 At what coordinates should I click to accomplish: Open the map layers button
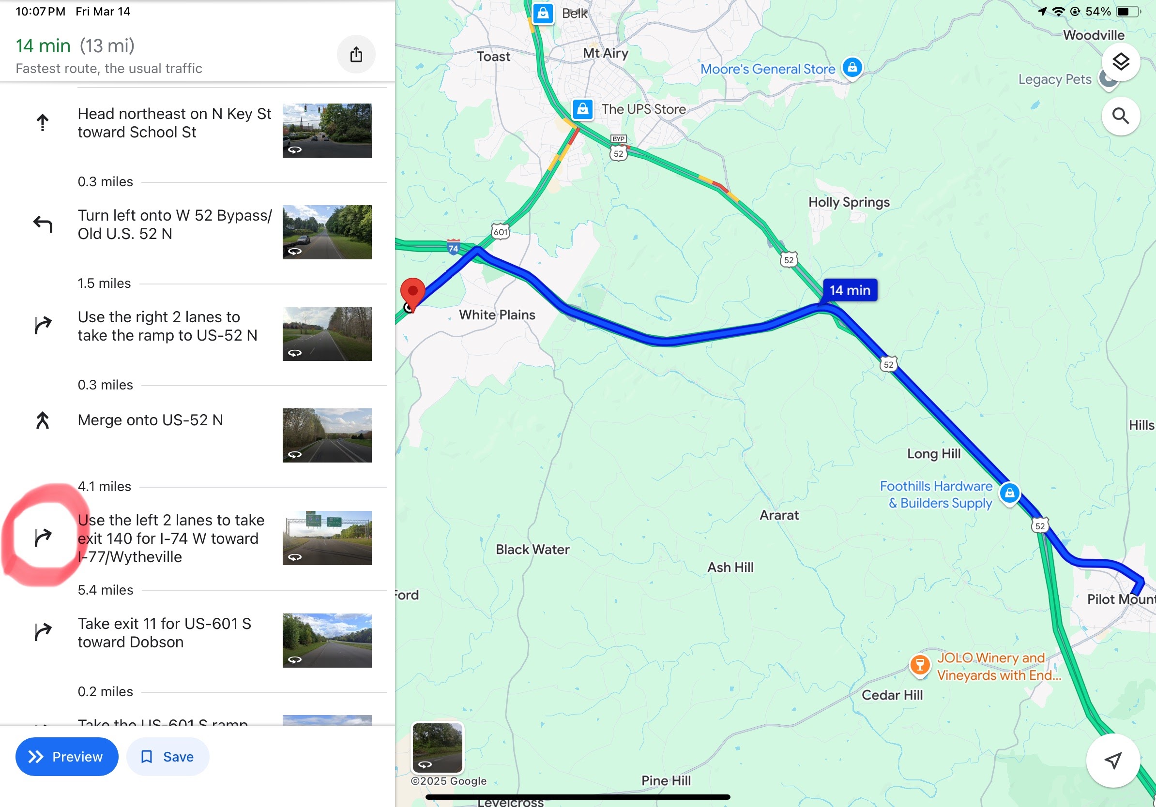pyautogui.click(x=1120, y=61)
